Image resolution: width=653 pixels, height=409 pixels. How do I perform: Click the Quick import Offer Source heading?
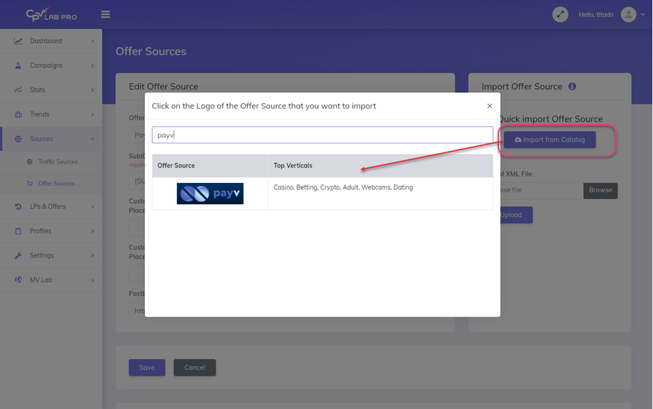[551, 119]
